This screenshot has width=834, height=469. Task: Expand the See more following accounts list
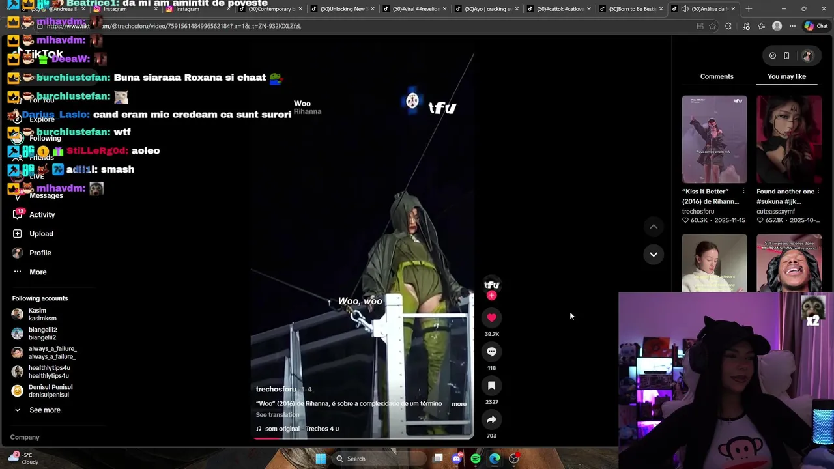tap(37, 410)
